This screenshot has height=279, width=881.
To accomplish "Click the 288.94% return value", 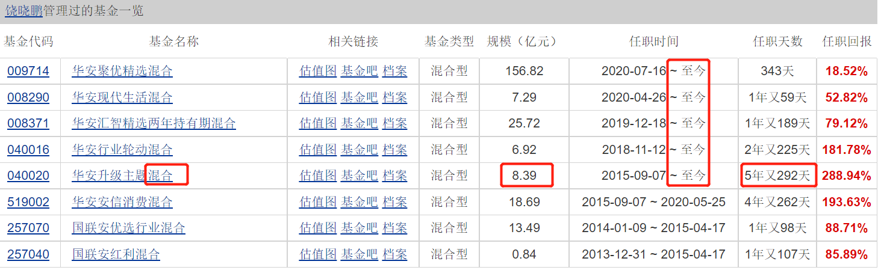I will click(848, 176).
